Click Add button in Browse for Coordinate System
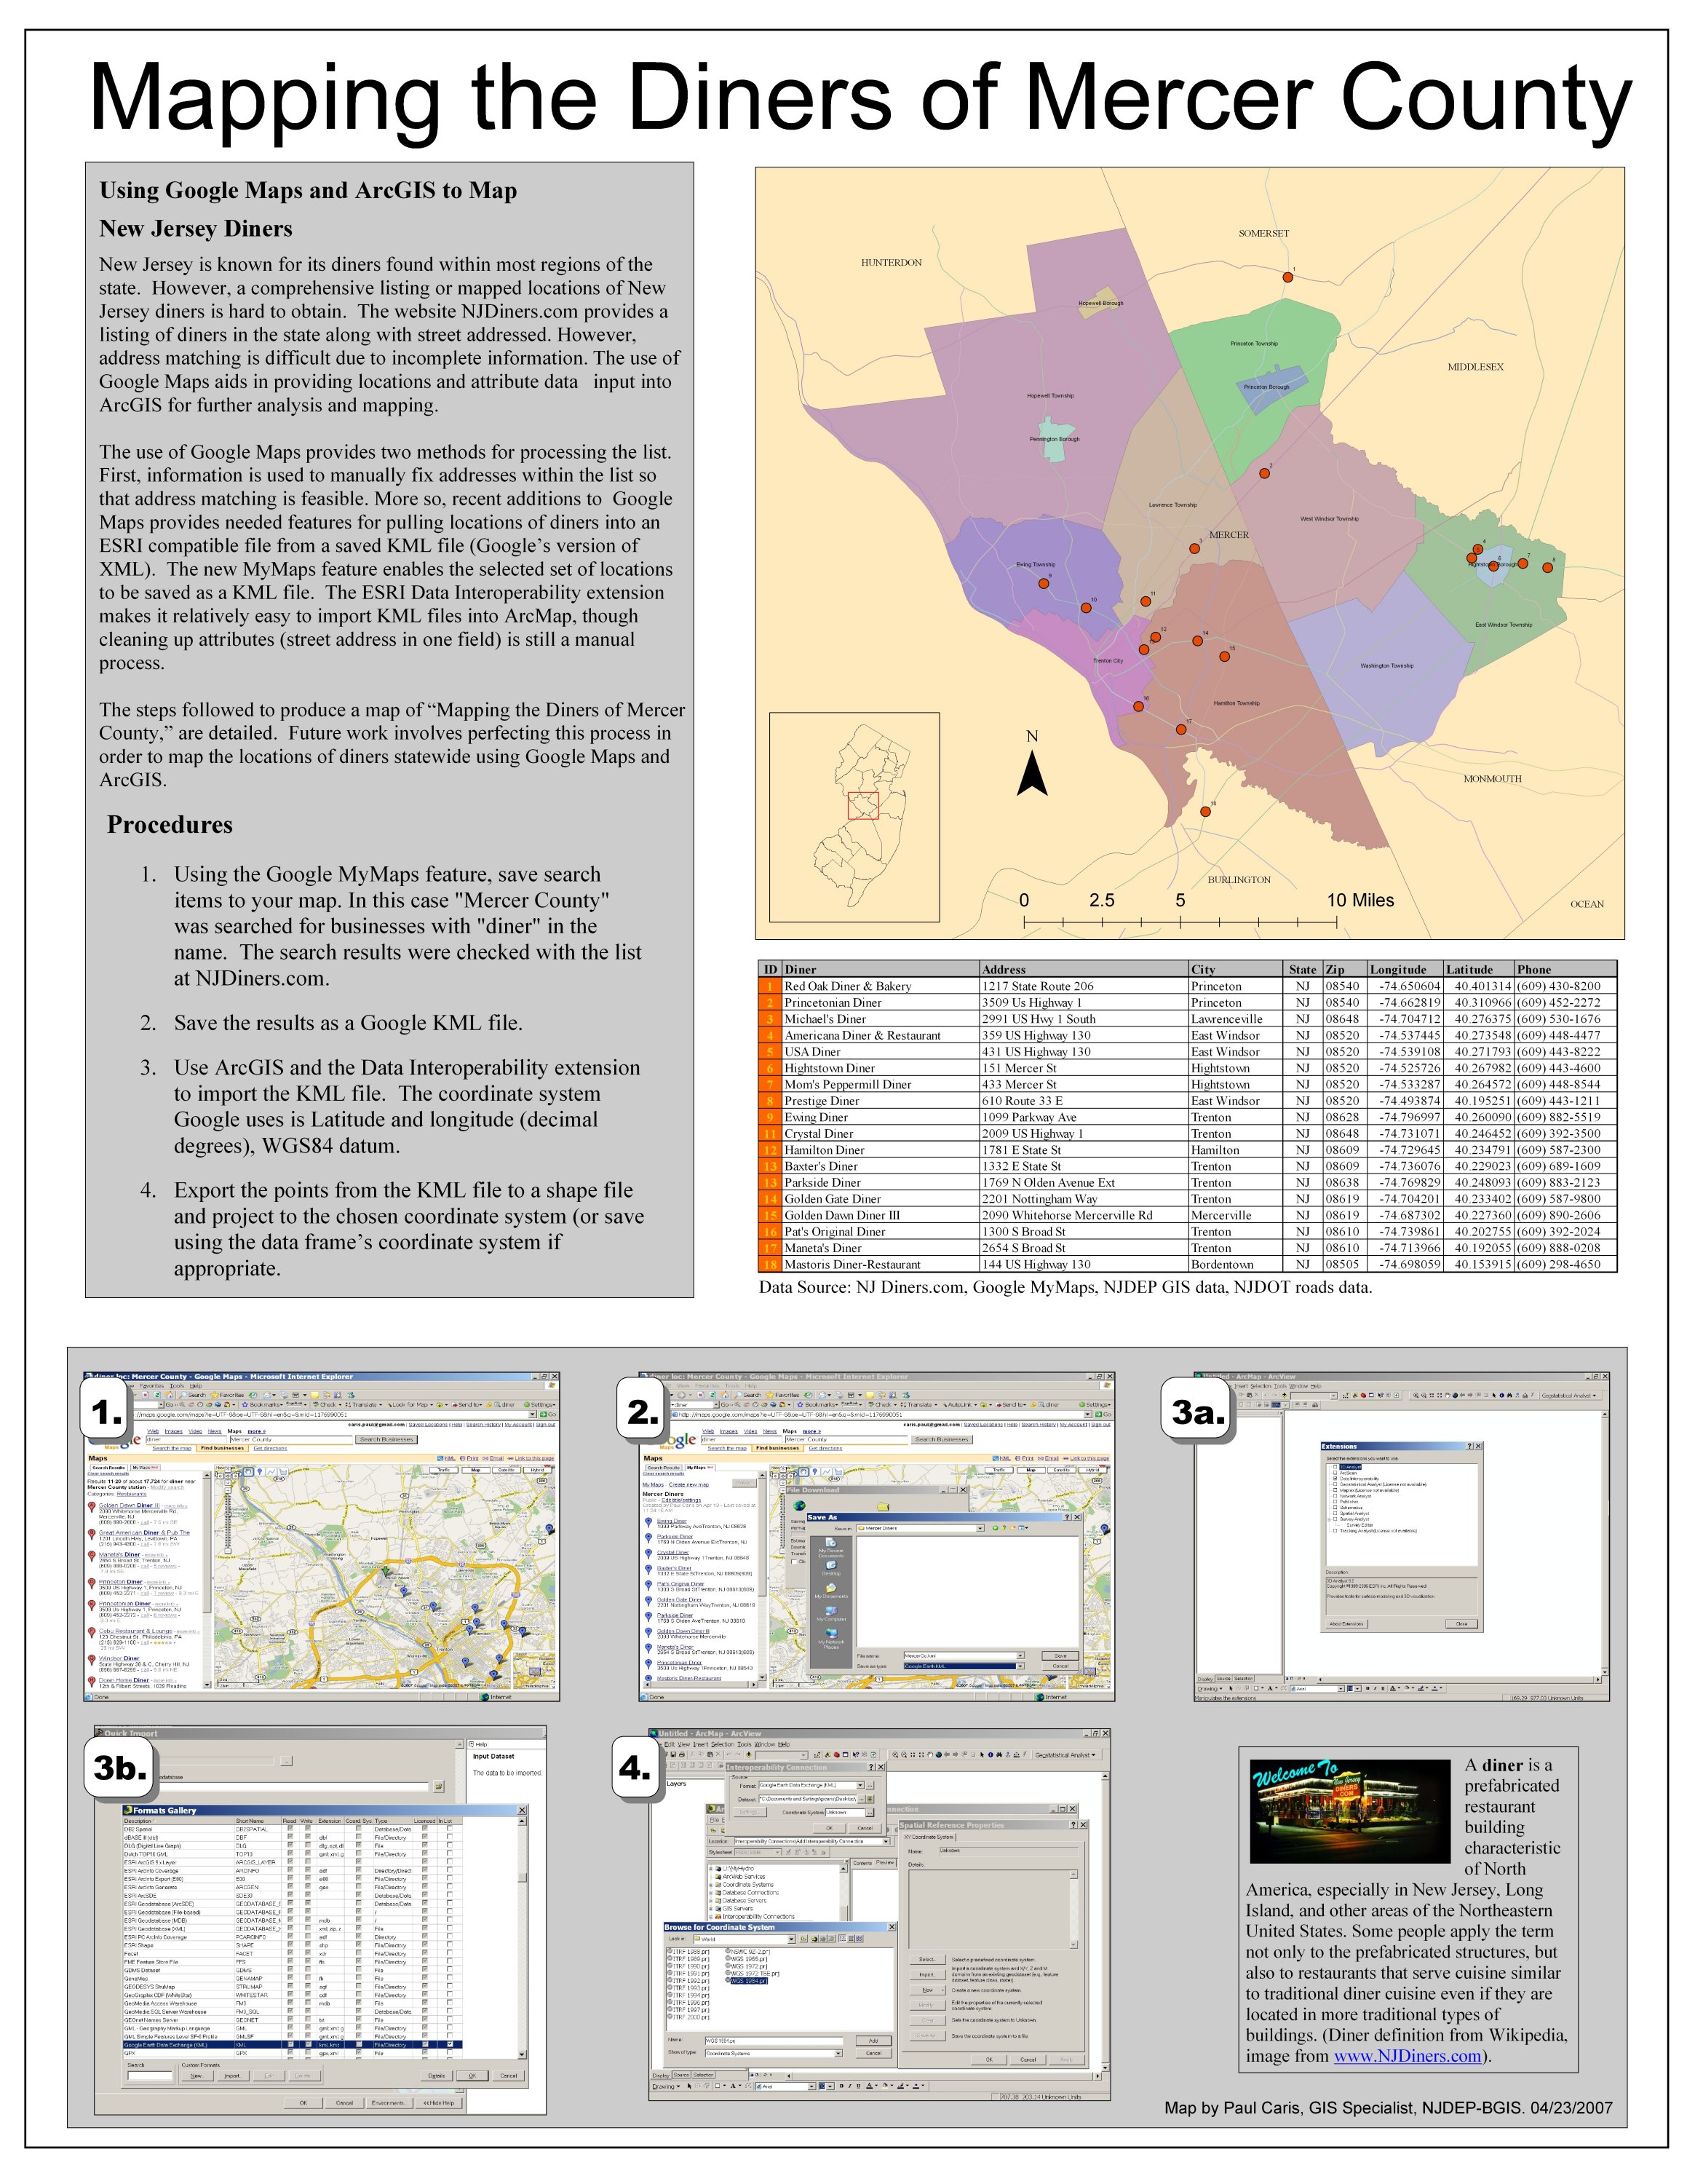The height and width of the screenshot is (2184, 1687). (x=873, y=2041)
